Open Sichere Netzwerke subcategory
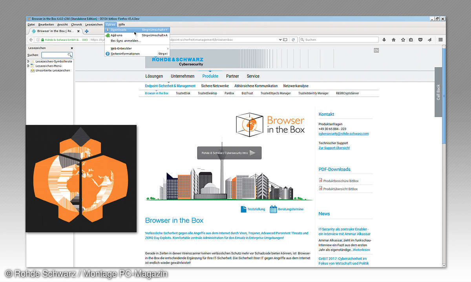471x282 pixels. tap(215, 86)
